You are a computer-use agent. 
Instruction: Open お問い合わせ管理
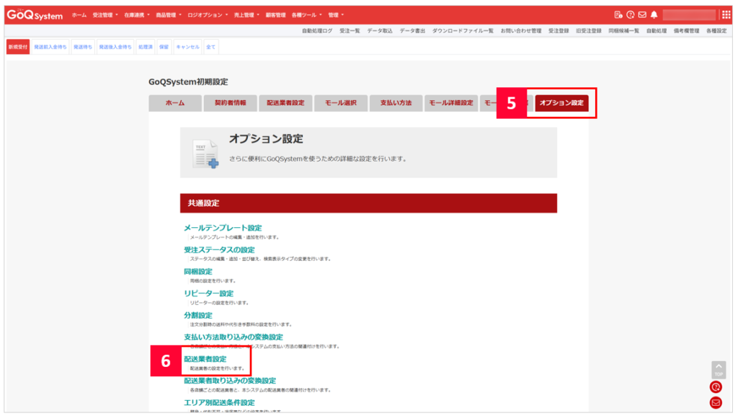521,30
